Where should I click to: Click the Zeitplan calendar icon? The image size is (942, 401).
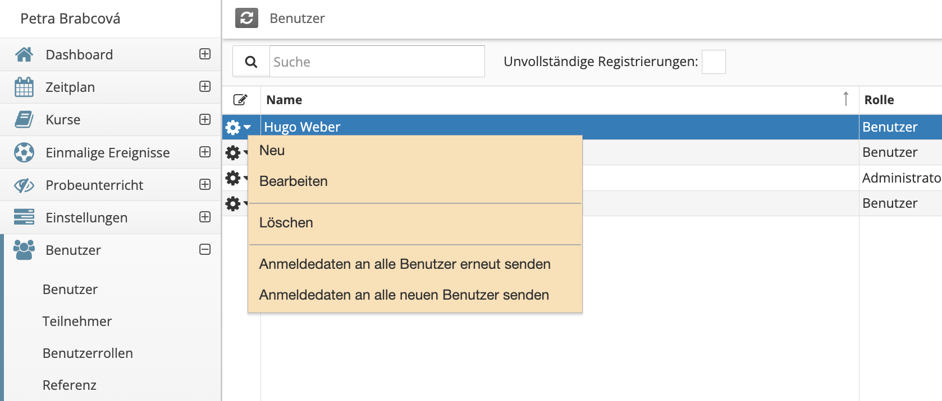[x=24, y=87]
